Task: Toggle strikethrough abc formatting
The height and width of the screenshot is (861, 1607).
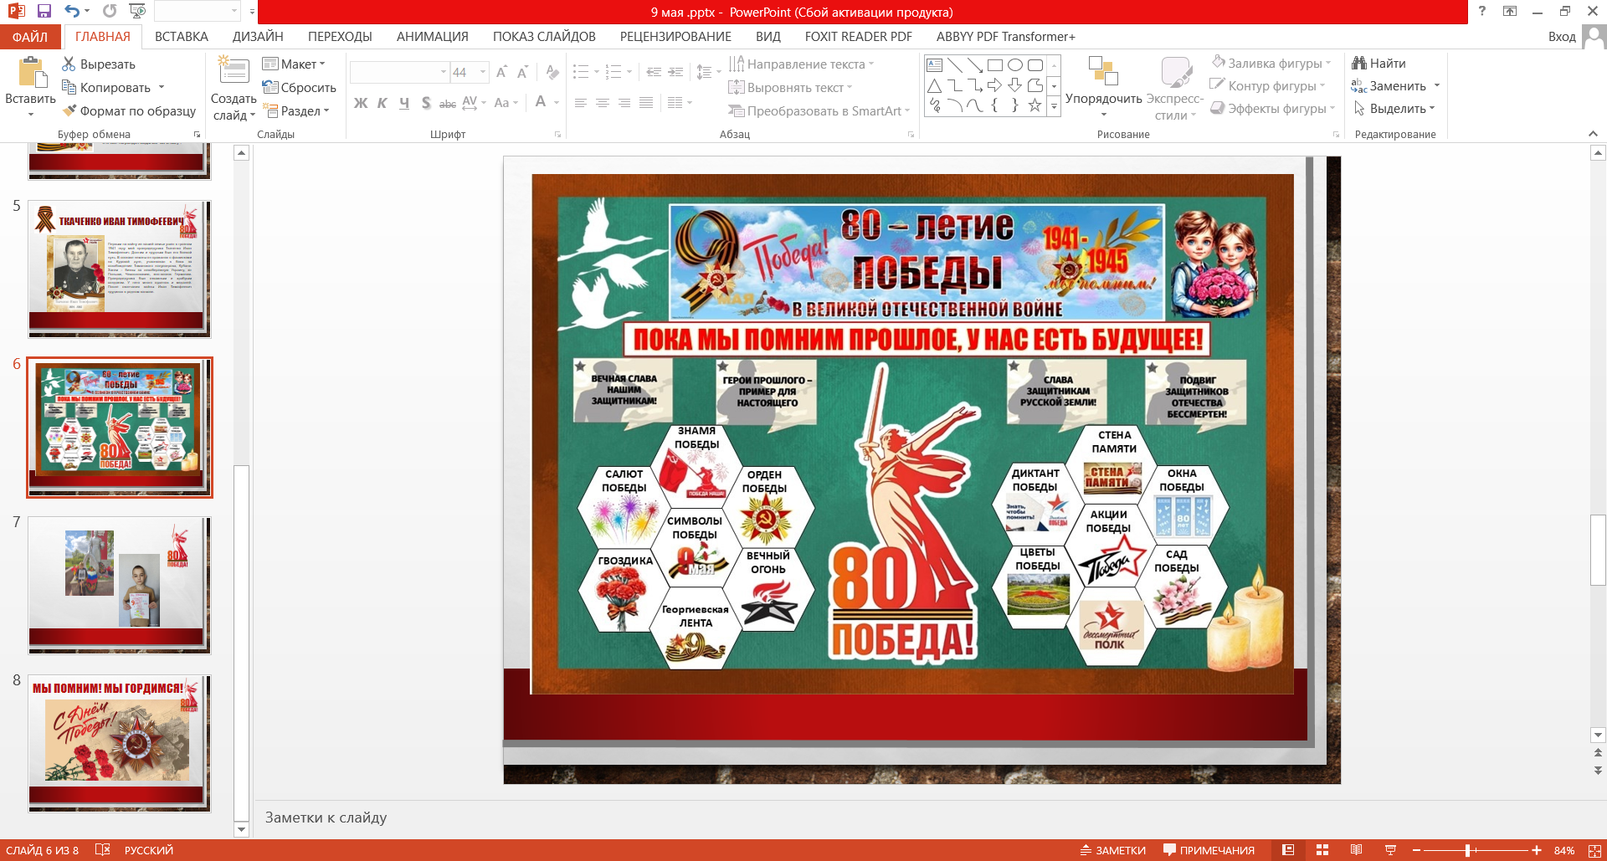Action: (x=448, y=103)
